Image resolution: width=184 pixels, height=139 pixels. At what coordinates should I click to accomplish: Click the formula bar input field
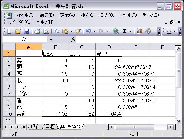click(129, 40)
